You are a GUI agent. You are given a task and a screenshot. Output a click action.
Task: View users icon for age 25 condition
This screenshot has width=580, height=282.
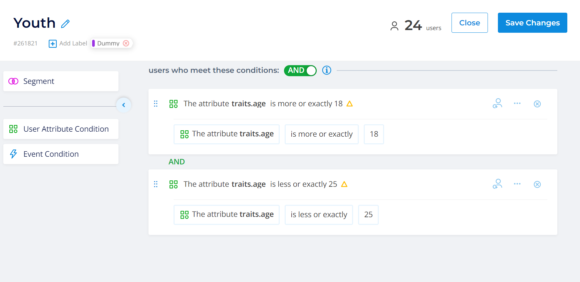[497, 184]
